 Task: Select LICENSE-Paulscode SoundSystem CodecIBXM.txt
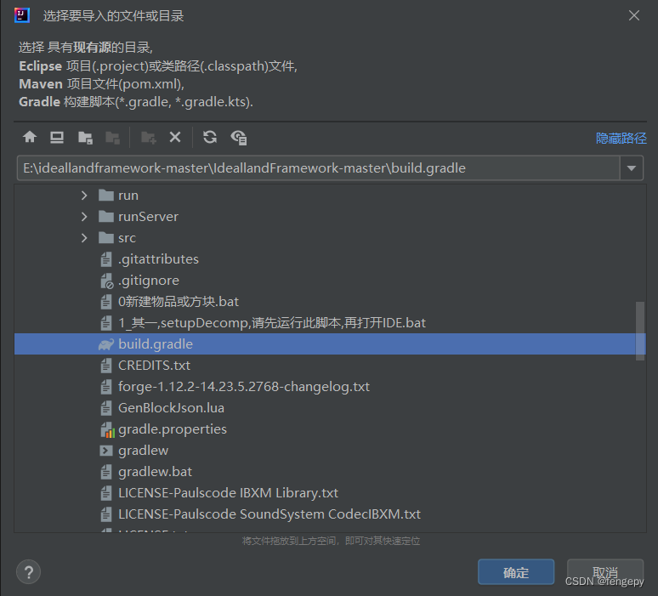[x=330, y=514]
